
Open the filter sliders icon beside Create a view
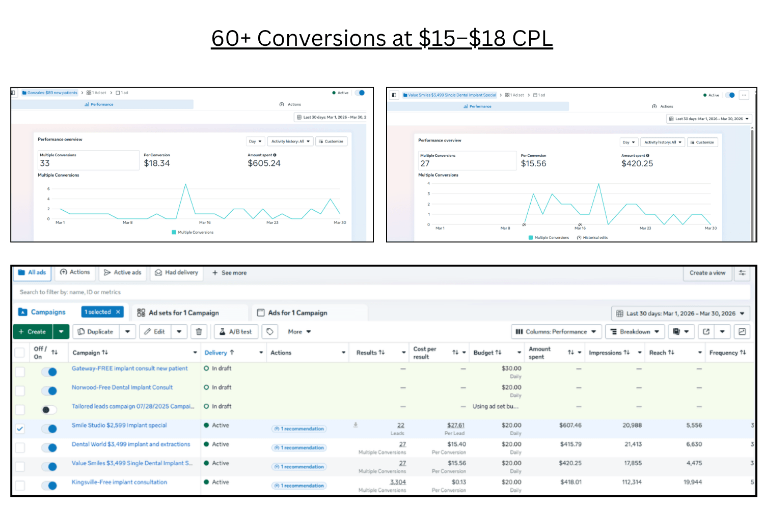click(x=742, y=273)
